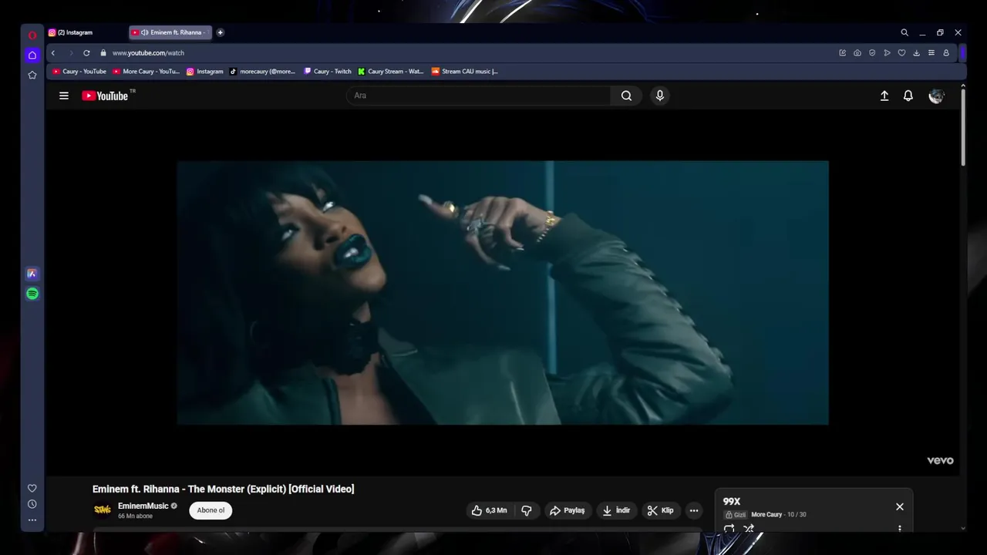The width and height of the screenshot is (987, 555).
Task: Open more actions ellipsis beside Klip
Action: (x=694, y=510)
